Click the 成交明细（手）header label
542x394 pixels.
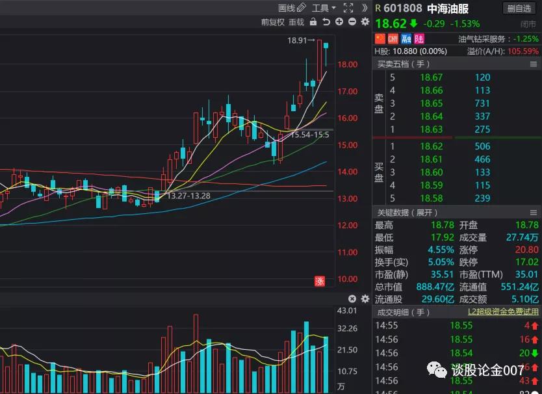(404, 312)
